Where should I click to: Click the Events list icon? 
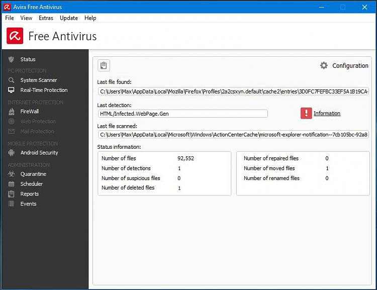(11, 204)
